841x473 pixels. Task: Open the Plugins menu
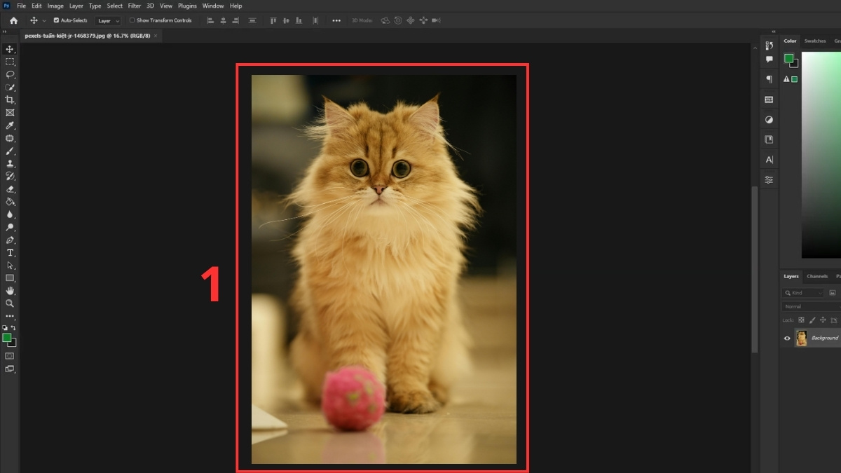tap(187, 6)
